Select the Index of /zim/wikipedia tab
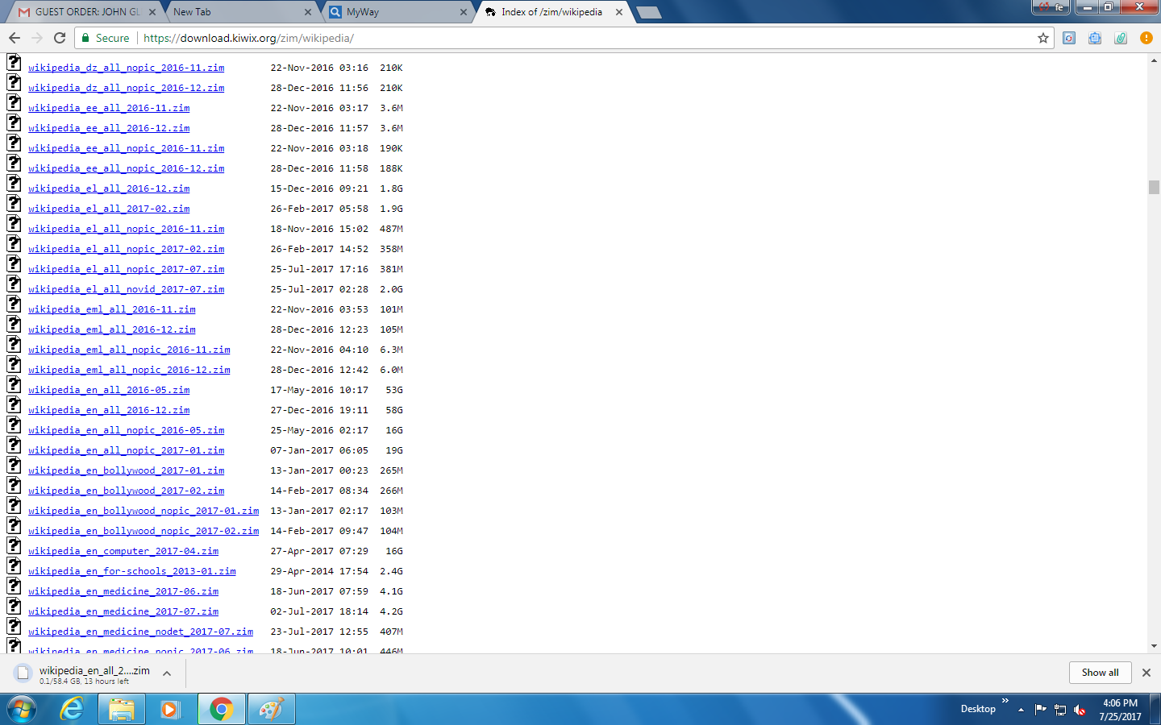 [553, 12]
